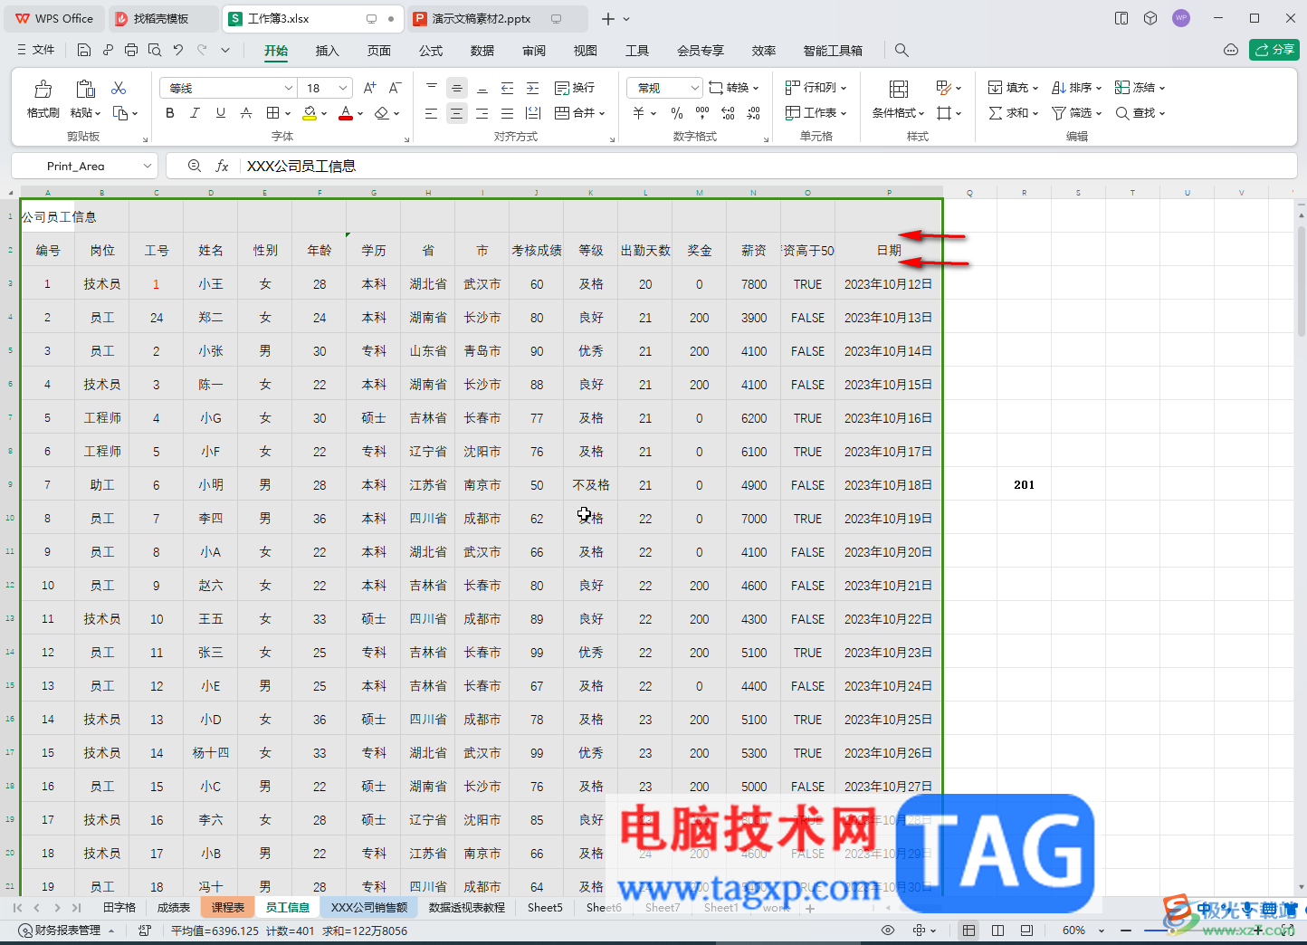Select the 日期 header cell
This screenshot has height=945, width=1307.
pyautogui.click(x=889, y=250)
